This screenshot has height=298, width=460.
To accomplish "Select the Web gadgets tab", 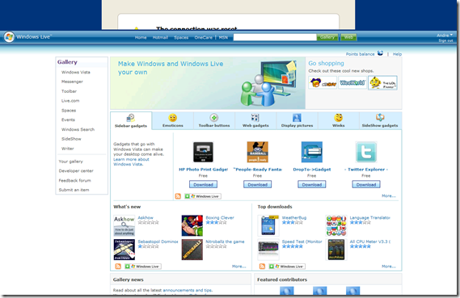I will click(x=255, y=120).
